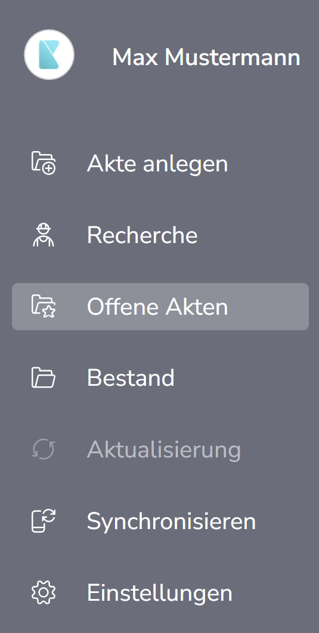Click the teal logo inside the avatar circle
This screenshot has height=633, width=319.
pos(49,54)
